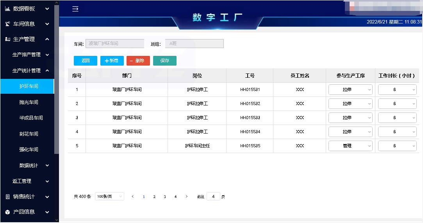Select 抛光车间 in the sidebar

tap(29, 102)
